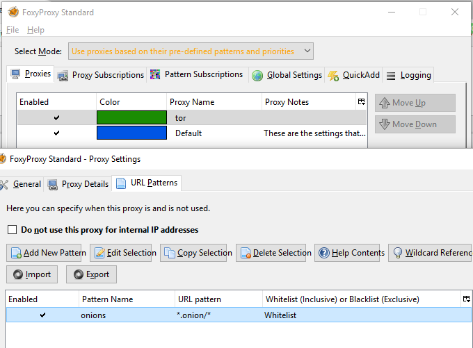Image resolution: width=473 pixels, height=348 pixels.
Task: Switch to the Proxies tab
Action: tap(31, 74)
